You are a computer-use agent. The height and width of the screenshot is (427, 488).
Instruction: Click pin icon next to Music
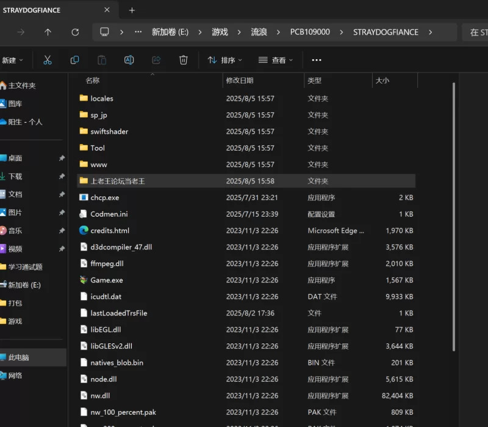click(x=62, y=231)
